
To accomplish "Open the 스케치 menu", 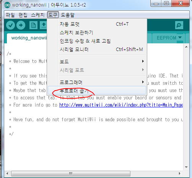I will 37,15.
